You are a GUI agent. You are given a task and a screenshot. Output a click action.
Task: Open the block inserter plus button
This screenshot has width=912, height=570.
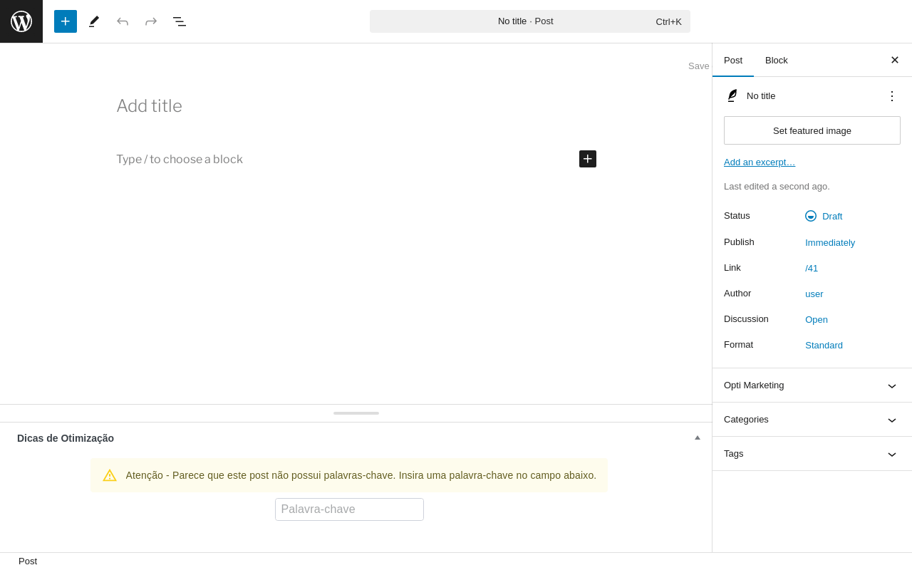[x=66, y=21]
